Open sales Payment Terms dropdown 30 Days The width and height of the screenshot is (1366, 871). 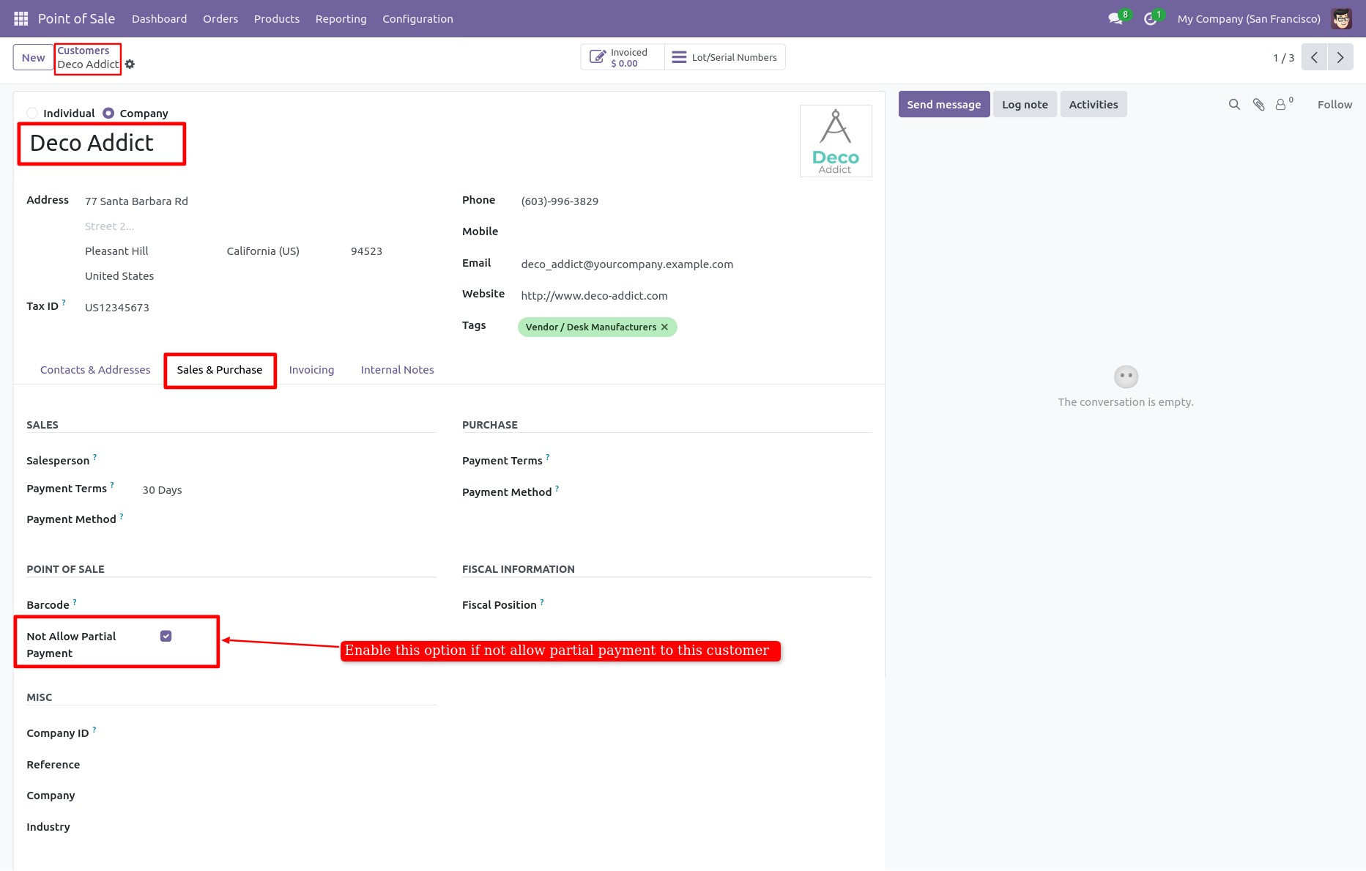tap(289, 490)
